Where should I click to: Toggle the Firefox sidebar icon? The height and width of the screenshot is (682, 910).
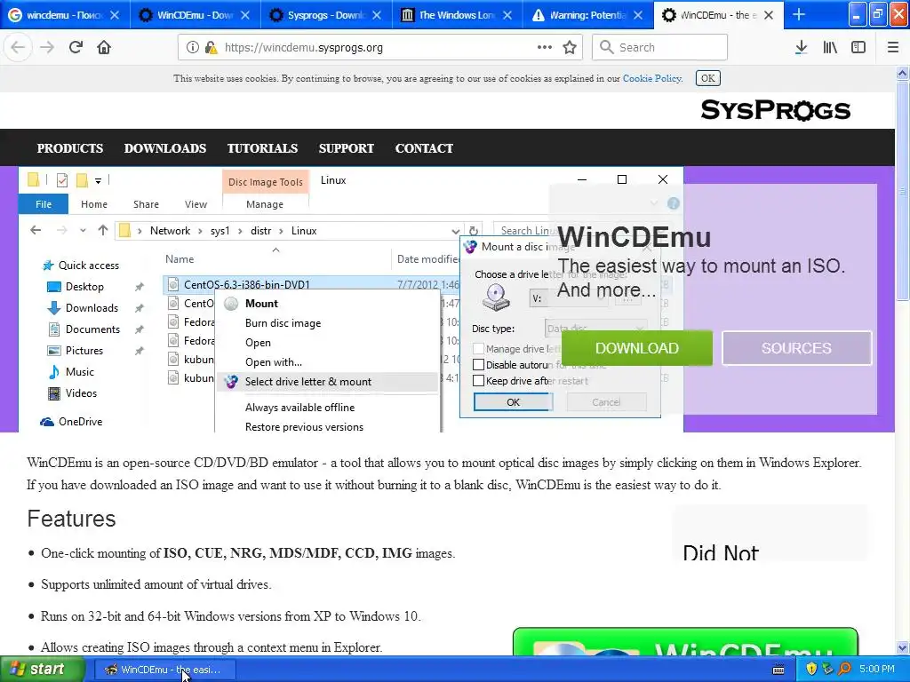pyautogui.click(x=858, y=48)
